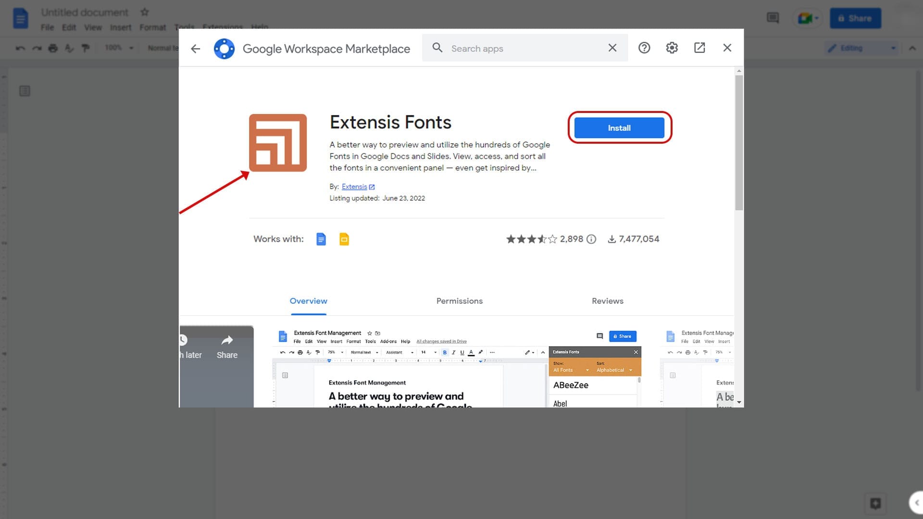
Task: Open the File menu in Docs
Action: coord(47,27)
